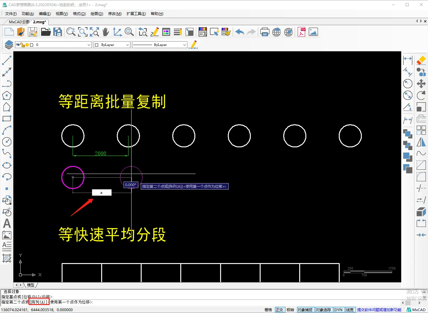Toggle the 栅格 grid status button

pos(268,310)
